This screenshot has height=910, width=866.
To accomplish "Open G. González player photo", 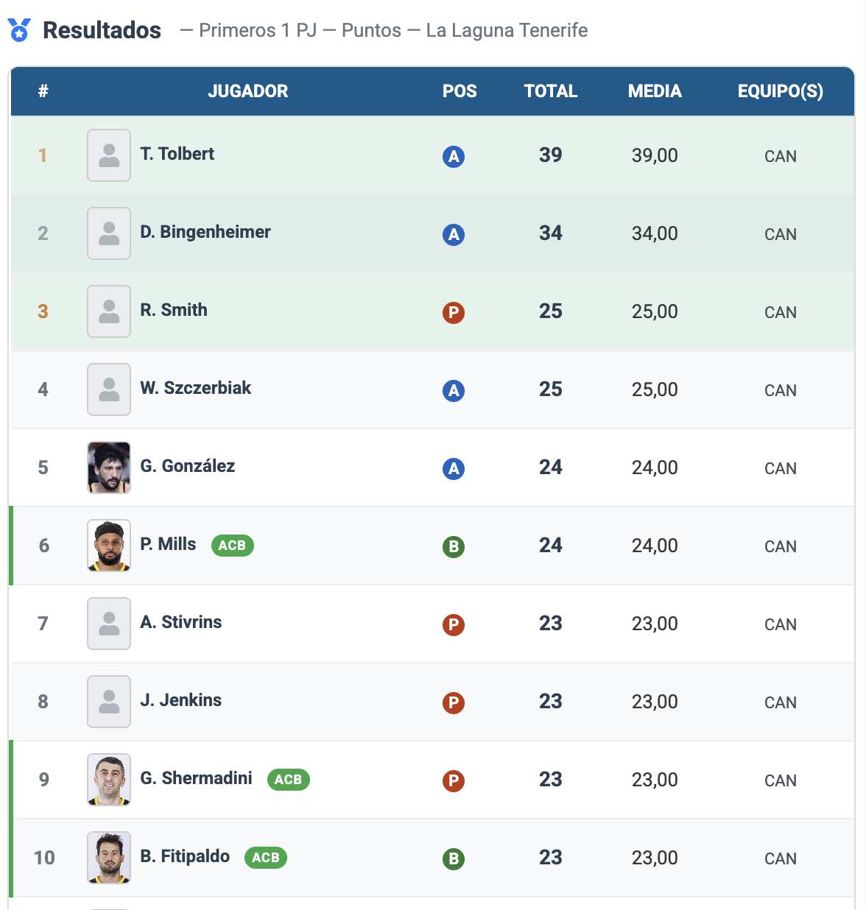I will point(109,468).
